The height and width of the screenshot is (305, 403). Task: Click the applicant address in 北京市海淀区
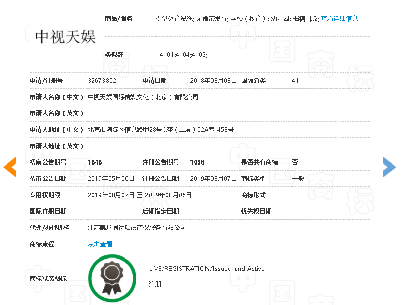click(160, 130)
